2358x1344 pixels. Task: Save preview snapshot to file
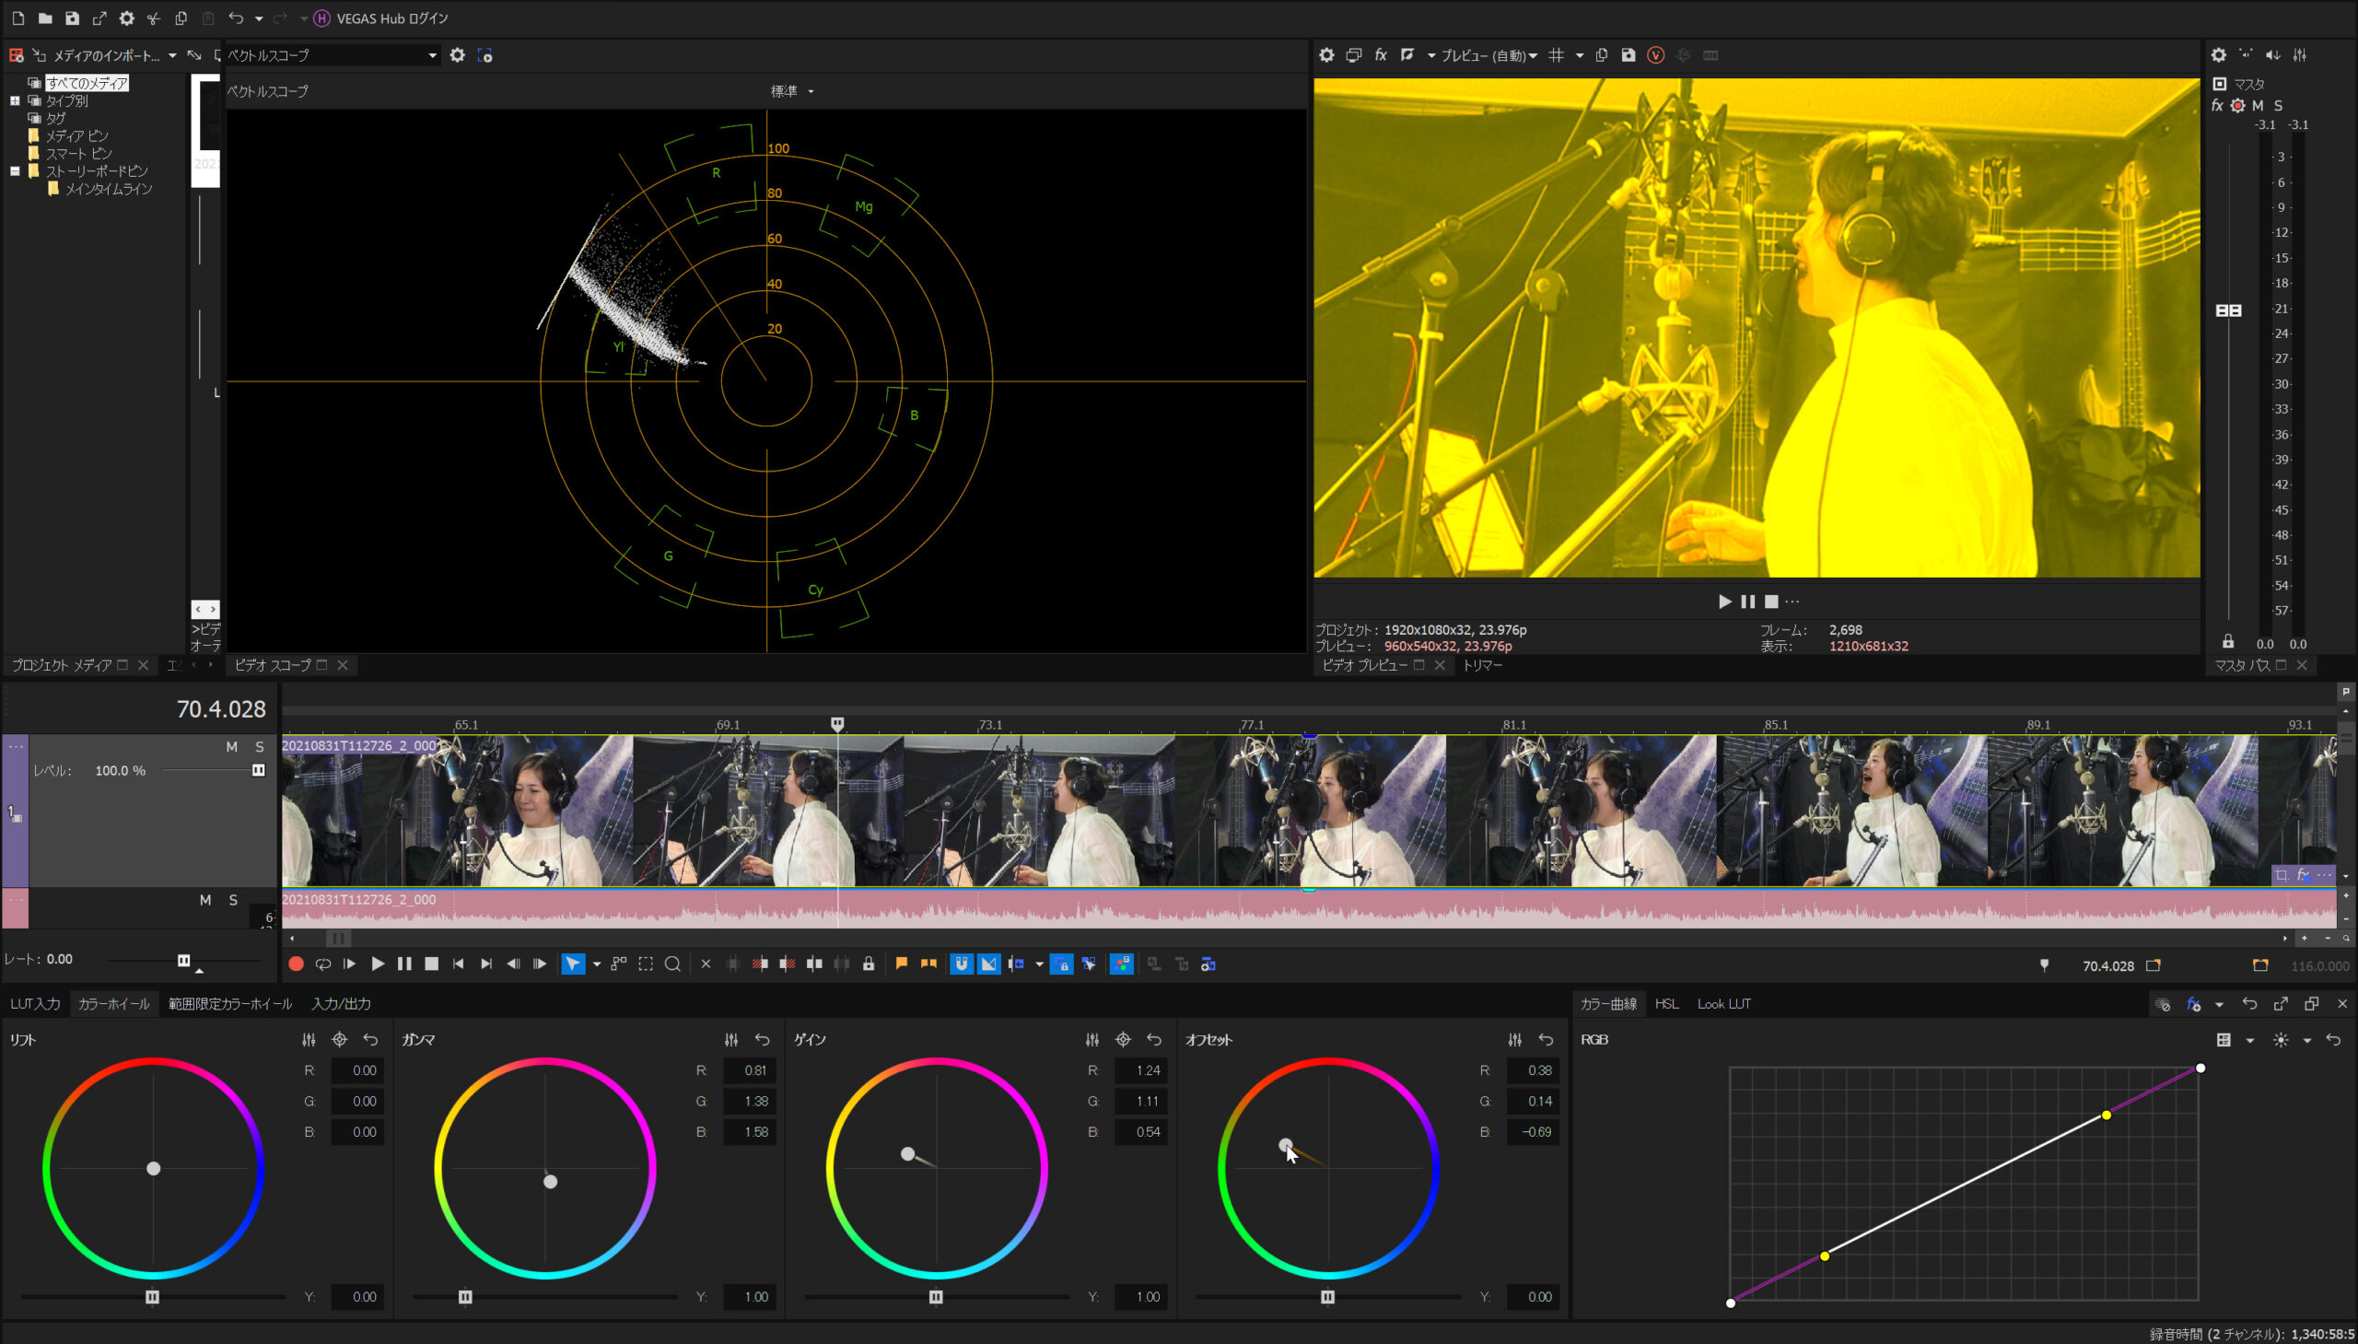pos(1628,55)
